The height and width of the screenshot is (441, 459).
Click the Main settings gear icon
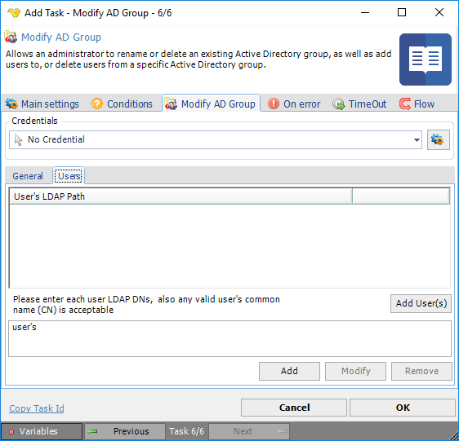tap(11, 104)
